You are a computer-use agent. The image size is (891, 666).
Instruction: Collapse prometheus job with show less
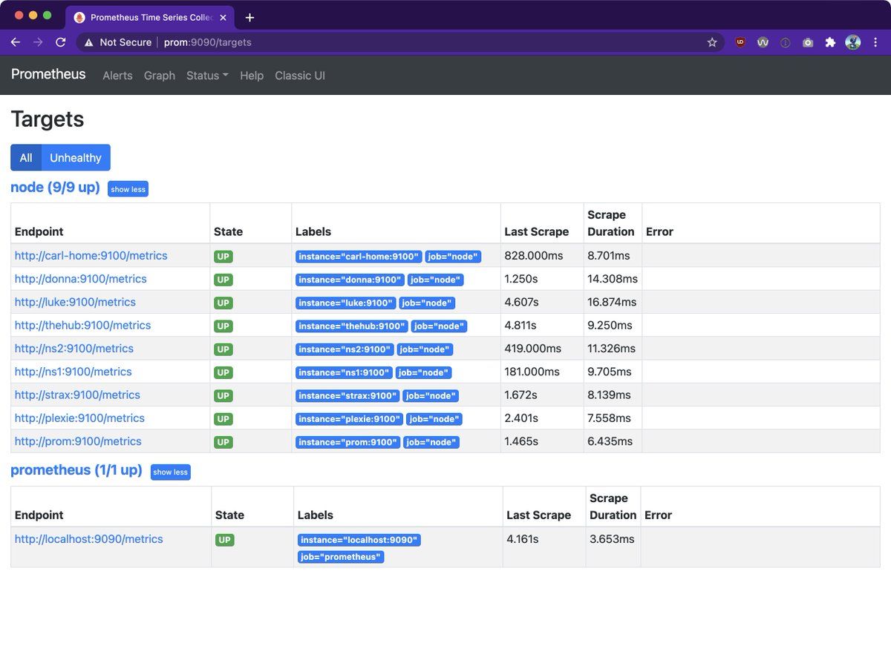point(171,472)
